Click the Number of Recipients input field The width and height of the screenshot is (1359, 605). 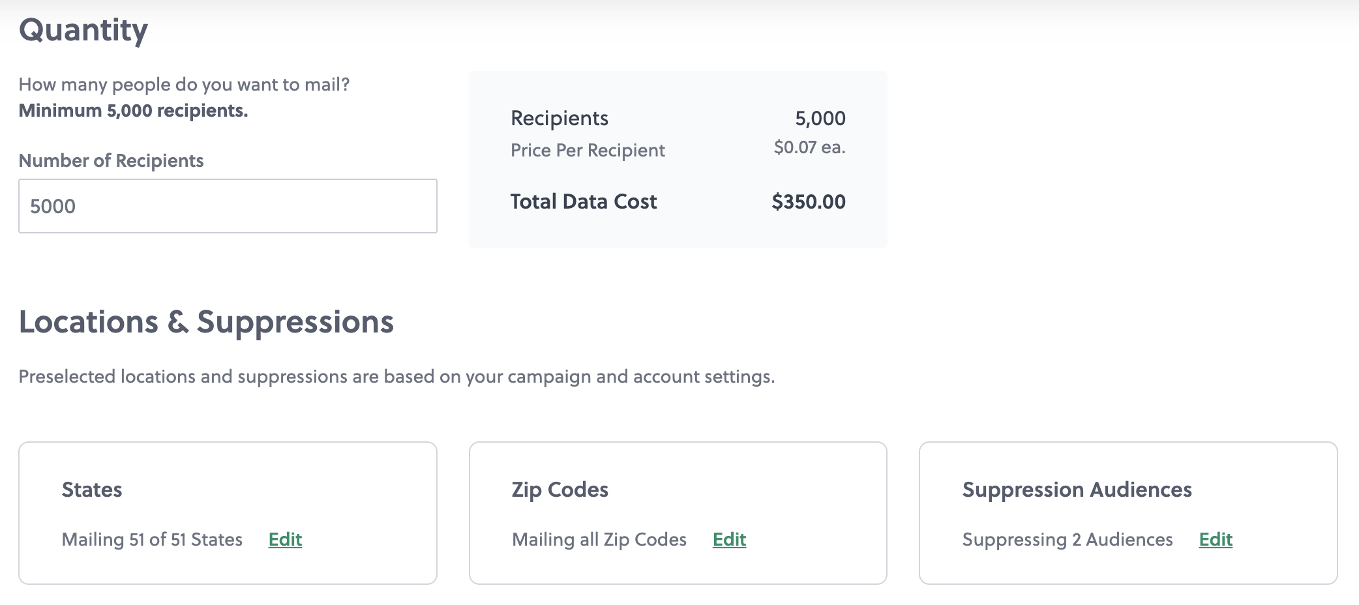[228, 206]
